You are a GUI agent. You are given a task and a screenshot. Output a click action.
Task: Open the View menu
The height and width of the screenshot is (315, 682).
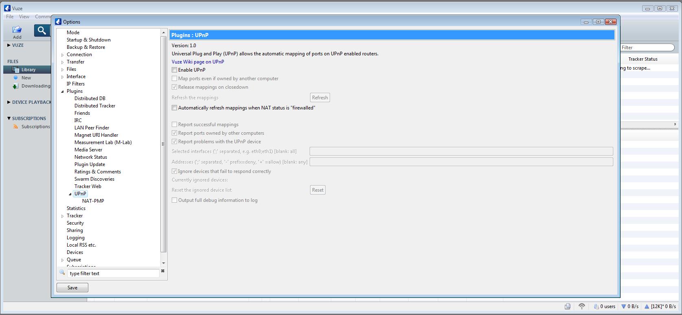(x=24, y=17)
